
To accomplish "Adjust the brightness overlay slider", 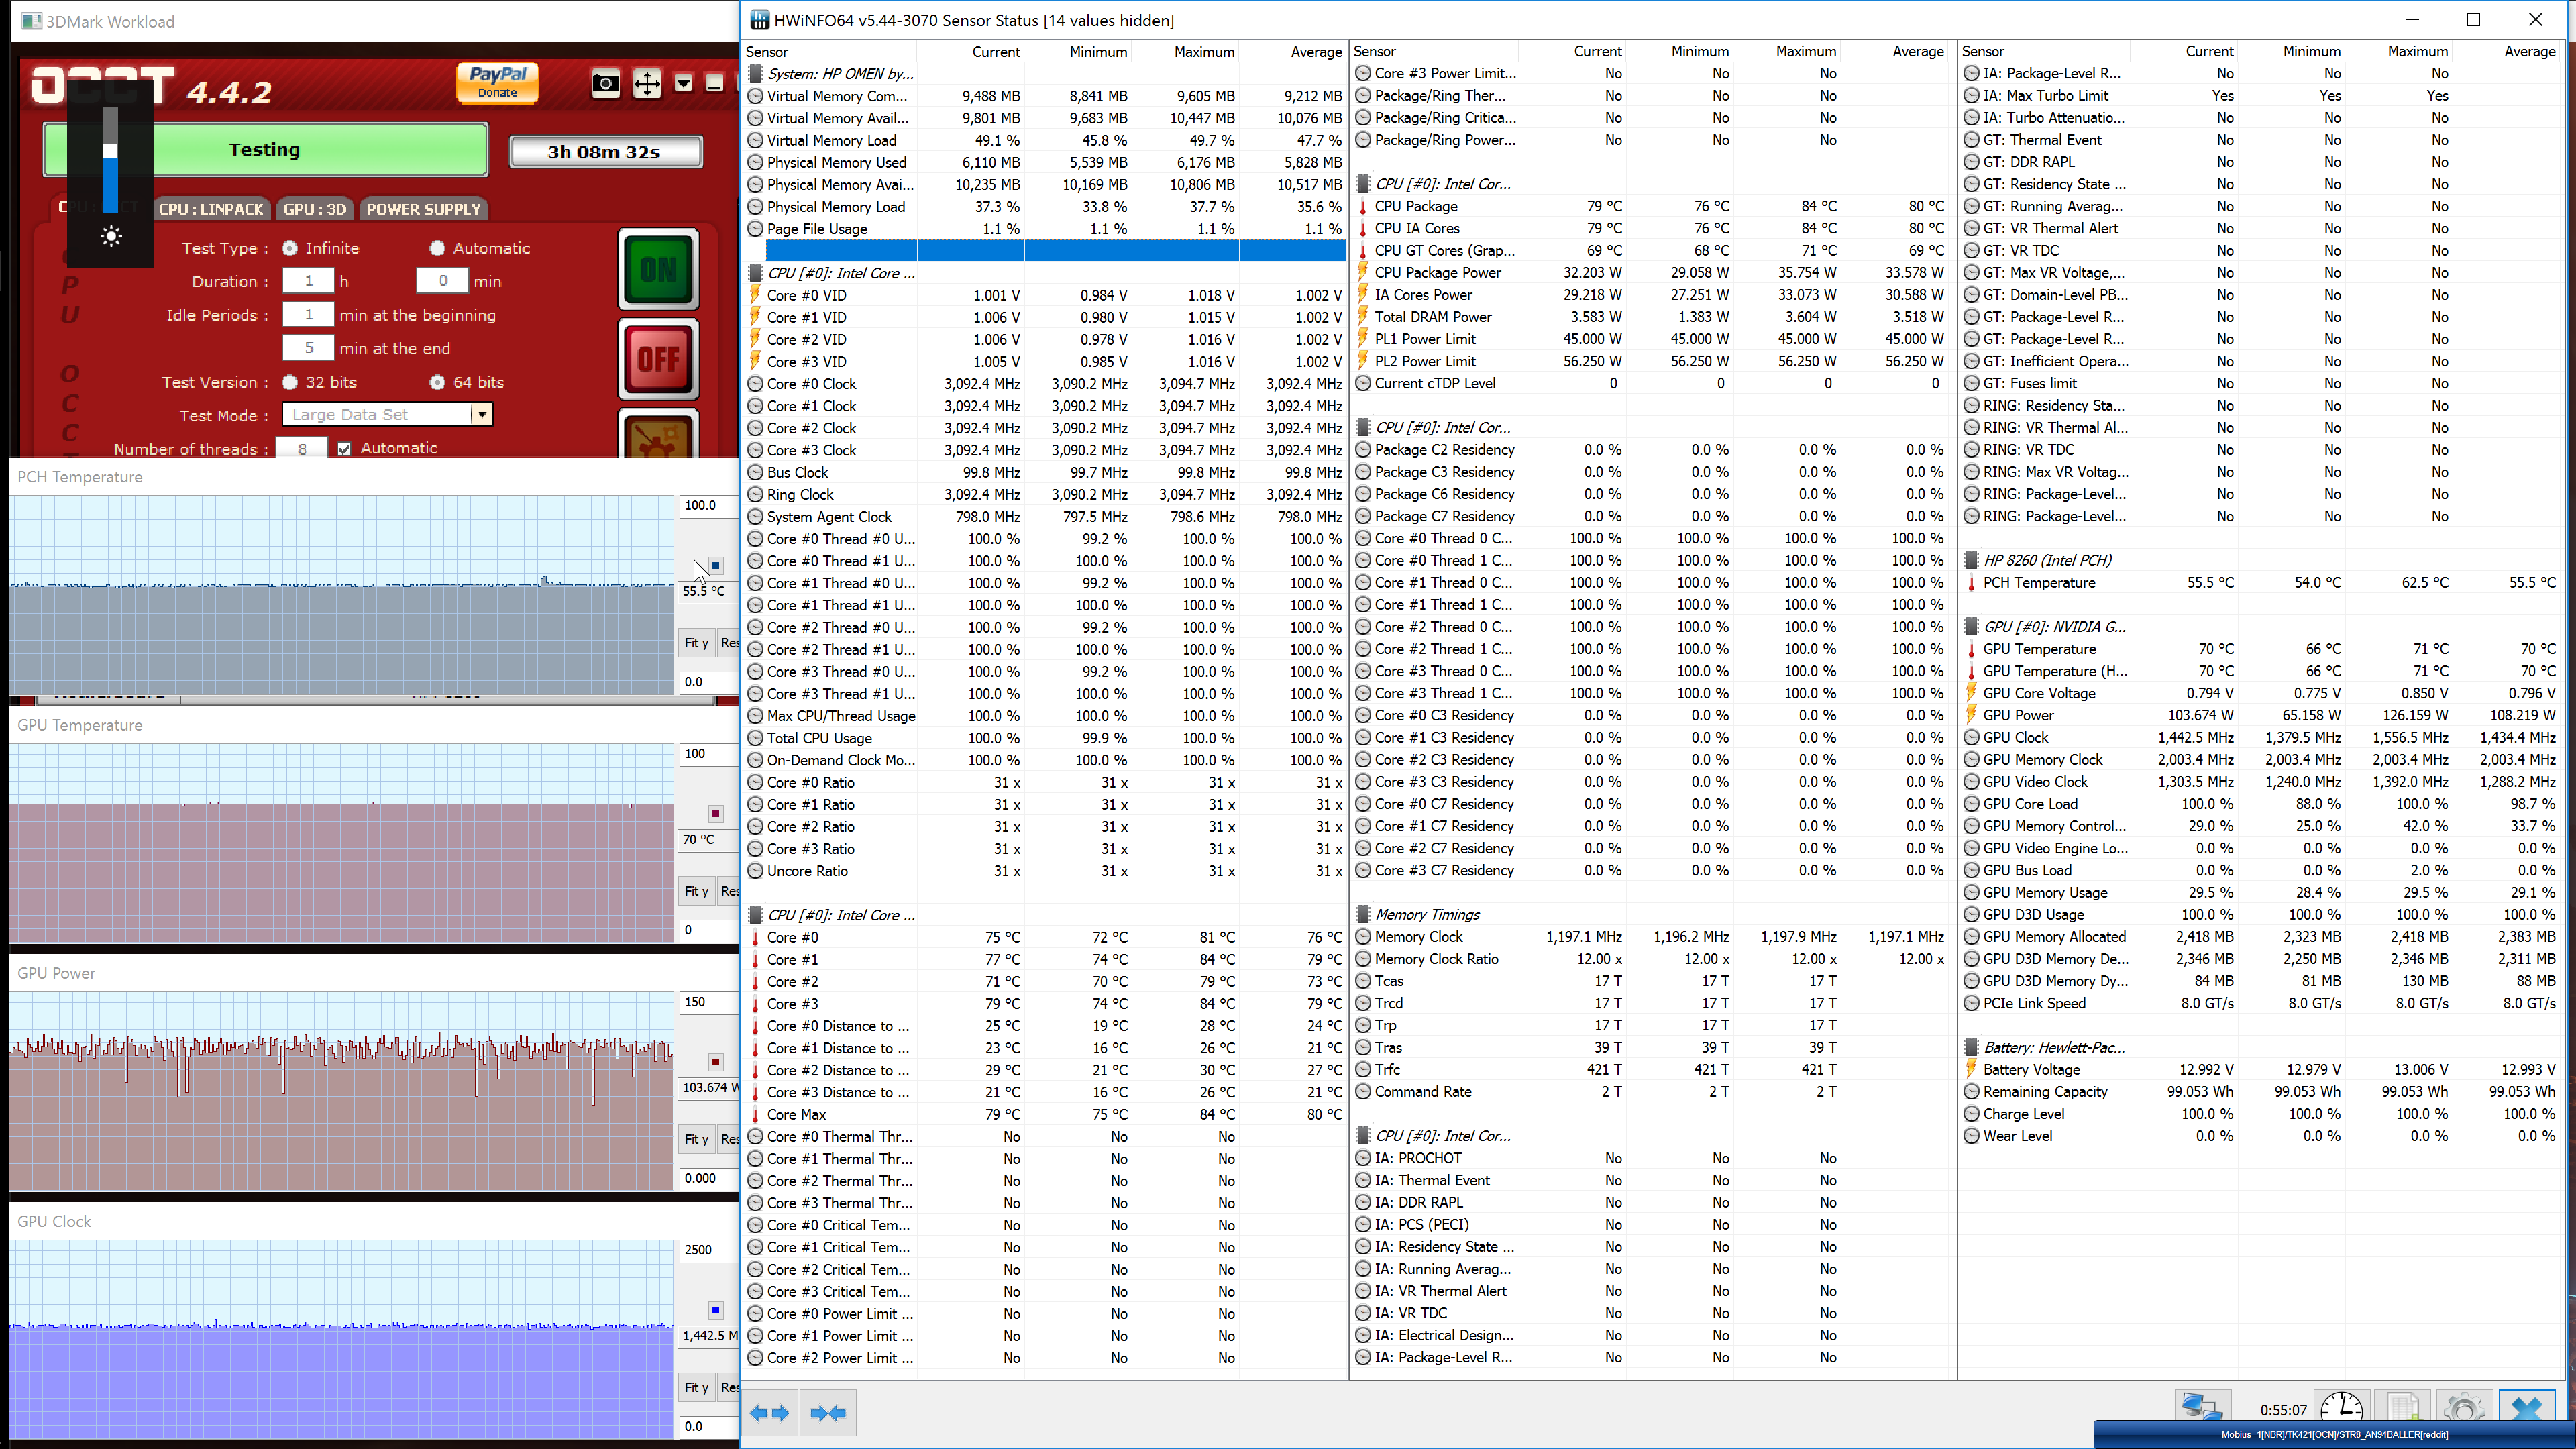I will click(111, 160).
